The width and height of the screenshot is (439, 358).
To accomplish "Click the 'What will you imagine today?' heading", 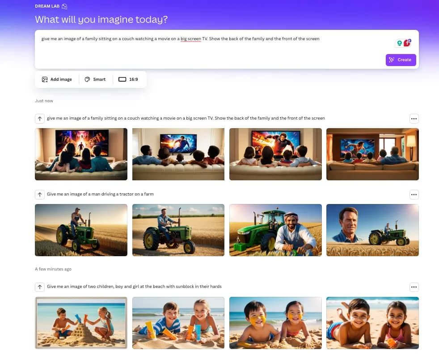I will [101, 20].
